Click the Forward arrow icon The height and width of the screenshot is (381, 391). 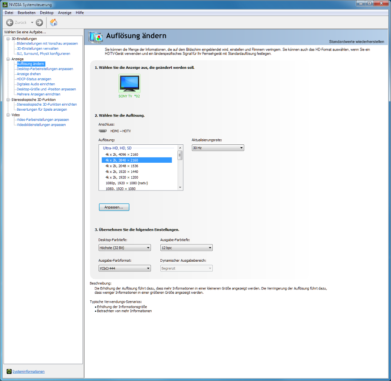[x=39, y=23]
